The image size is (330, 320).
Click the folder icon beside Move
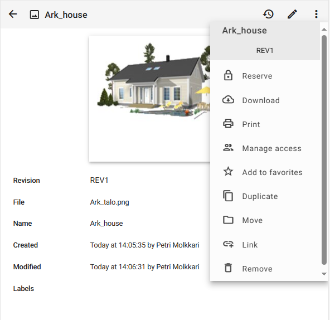228,220
